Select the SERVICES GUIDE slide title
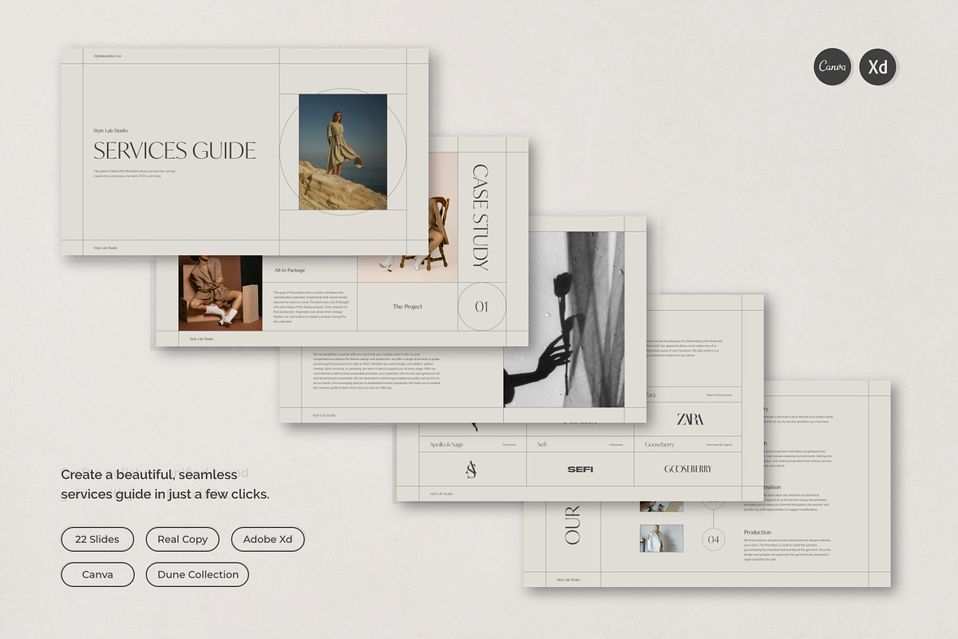The image size is (958, 639). (175, 150)
